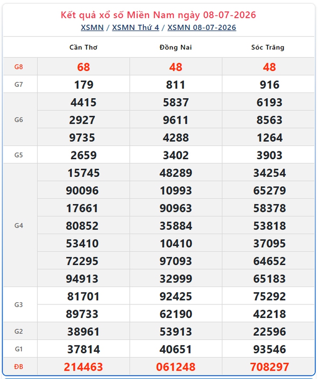Click Sóc Trăng G3 result 75292
The width and height of the screenshot is (320, 379).
pyautogui.click(x=270, y=297)
